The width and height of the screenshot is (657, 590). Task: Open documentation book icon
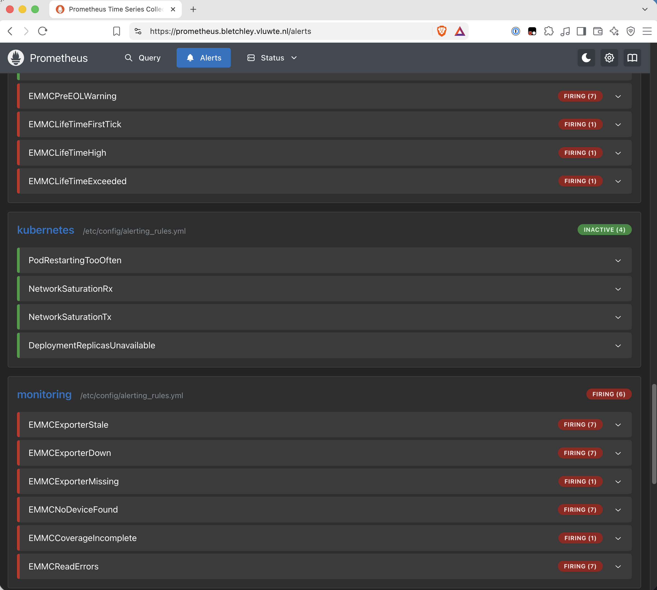coord(632,58)
